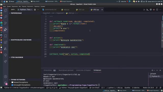Click Python 3.7.3 interpreter in status bar
Image resolution: width=163 pixels, height=92 pixels.
[x=24, y=88]
